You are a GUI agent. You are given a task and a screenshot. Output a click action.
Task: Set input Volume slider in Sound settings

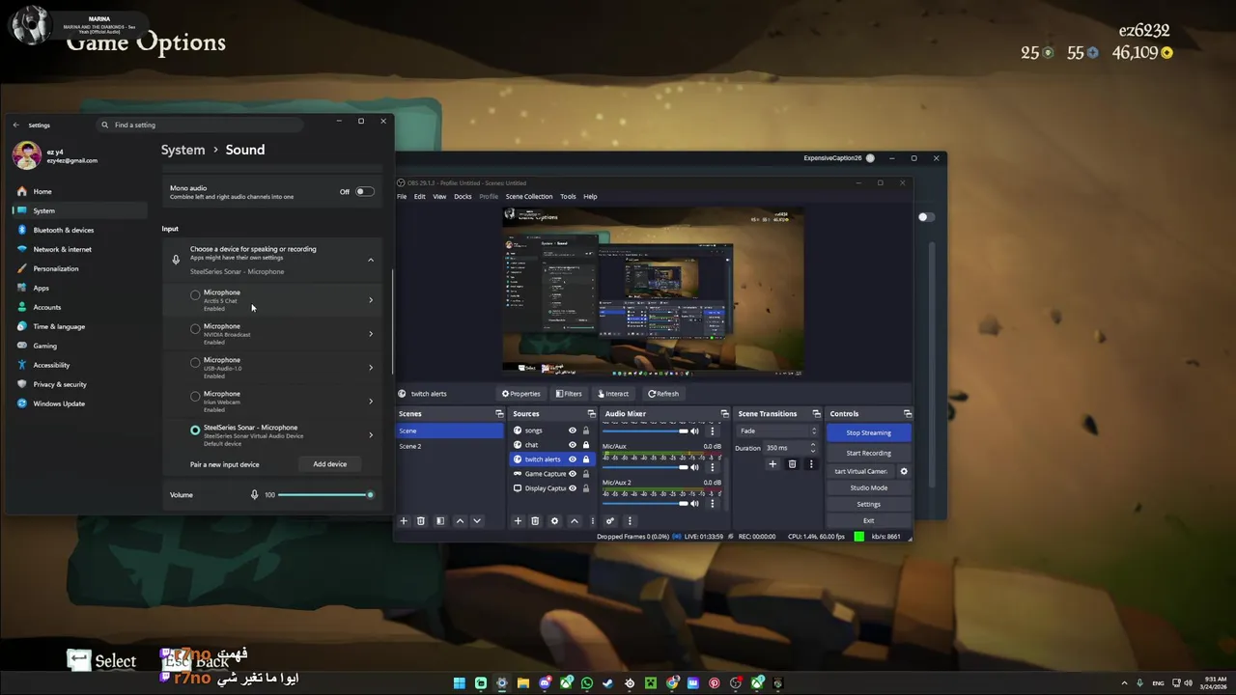(x=325, y=495)
